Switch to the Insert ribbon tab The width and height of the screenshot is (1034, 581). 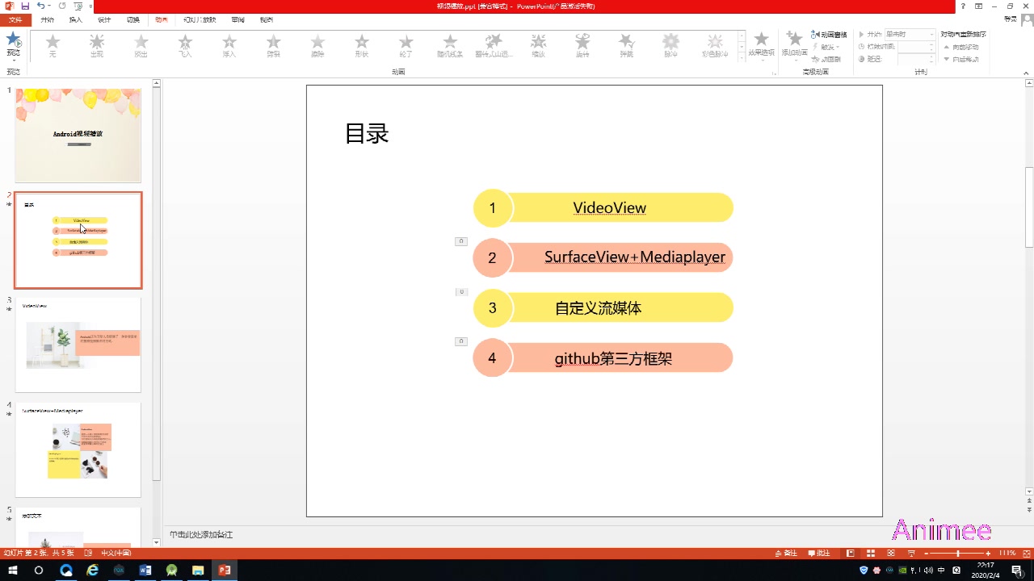tap(76, 19)
